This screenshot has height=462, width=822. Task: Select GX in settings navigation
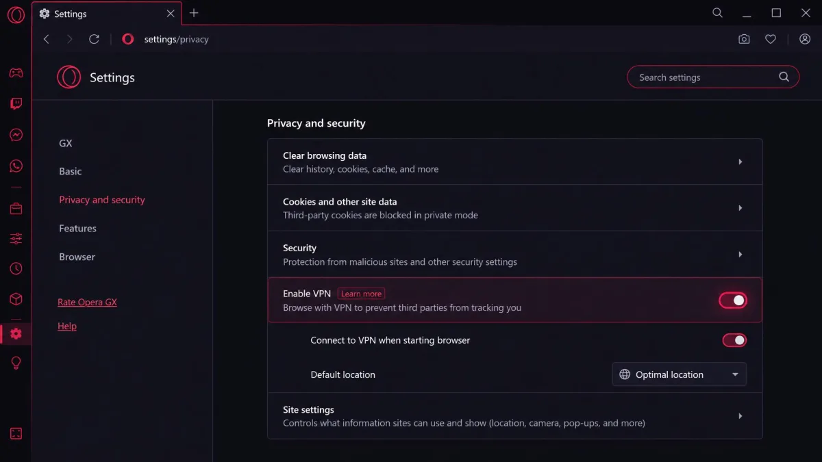66,143
